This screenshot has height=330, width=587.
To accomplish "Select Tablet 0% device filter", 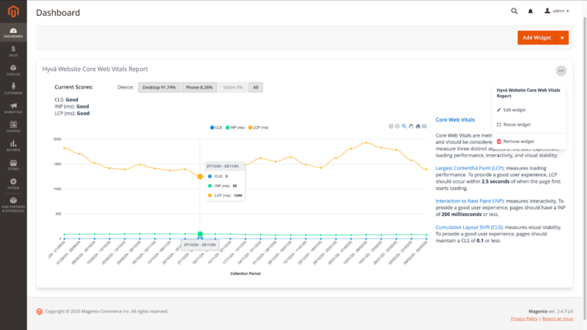I will pos(232,88).
